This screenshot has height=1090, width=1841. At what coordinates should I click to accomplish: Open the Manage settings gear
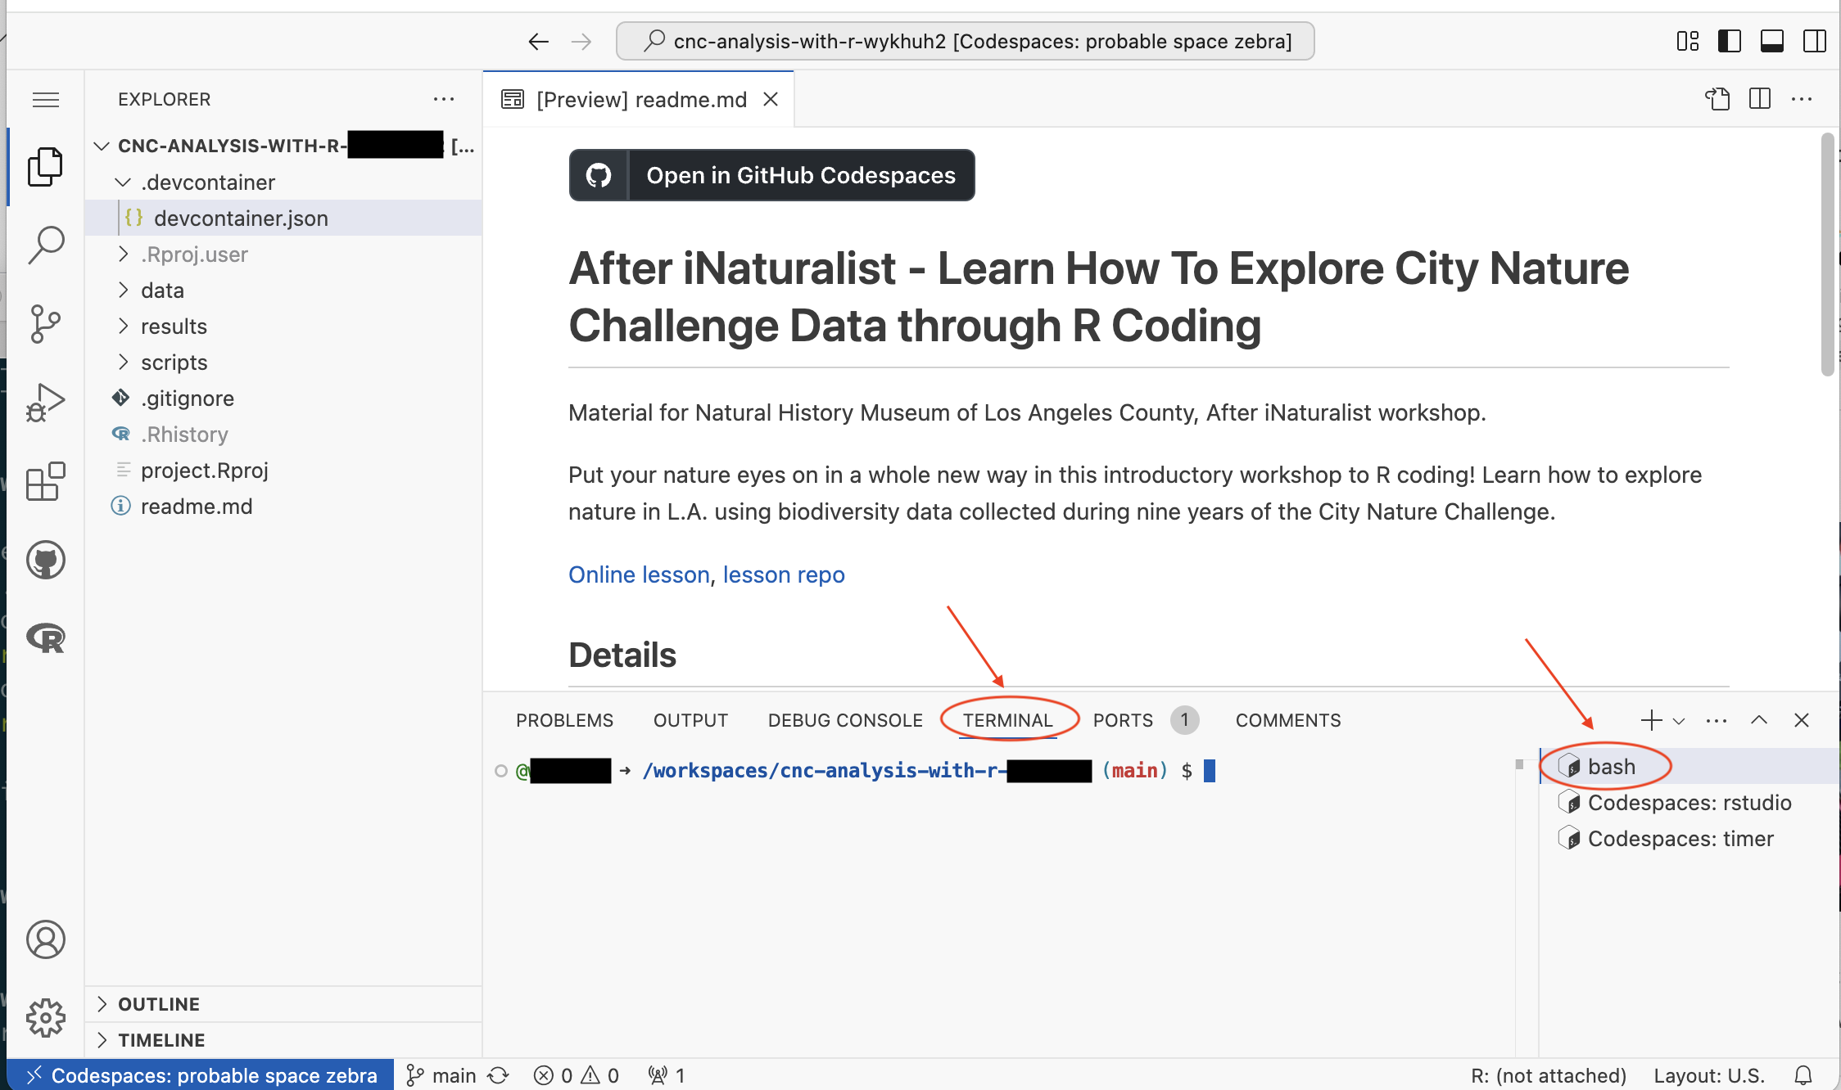point(46,1018)
